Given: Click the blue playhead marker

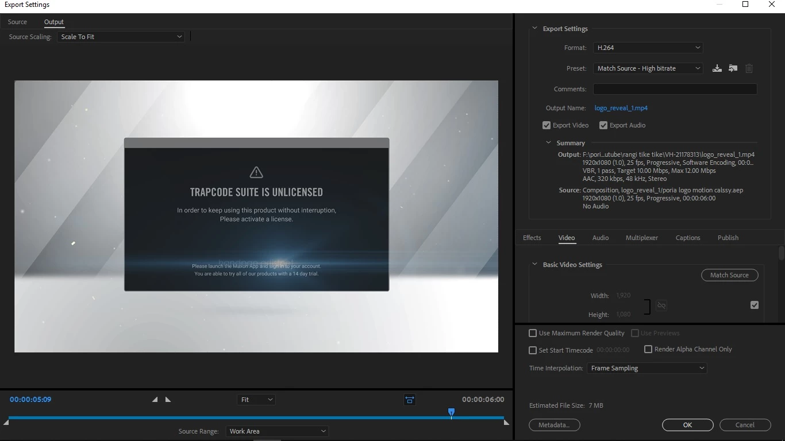Looking at the screenshot, I should [x=451, y=412].
